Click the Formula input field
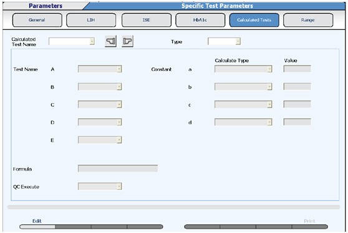This screenshot has height=233, width=348. 118,169
